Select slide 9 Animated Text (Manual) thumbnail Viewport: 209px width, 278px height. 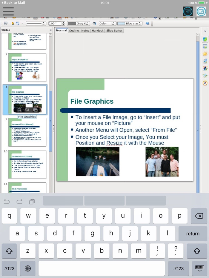27,132
